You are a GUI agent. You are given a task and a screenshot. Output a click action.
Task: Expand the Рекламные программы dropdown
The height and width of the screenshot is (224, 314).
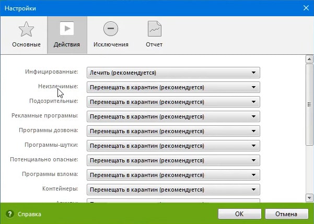click(173, 116)
